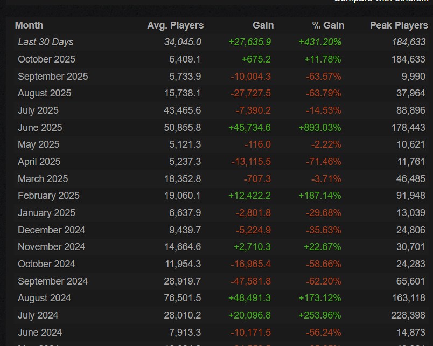
Task: Click gain value -16,965.4
Action: coord(250,264)
